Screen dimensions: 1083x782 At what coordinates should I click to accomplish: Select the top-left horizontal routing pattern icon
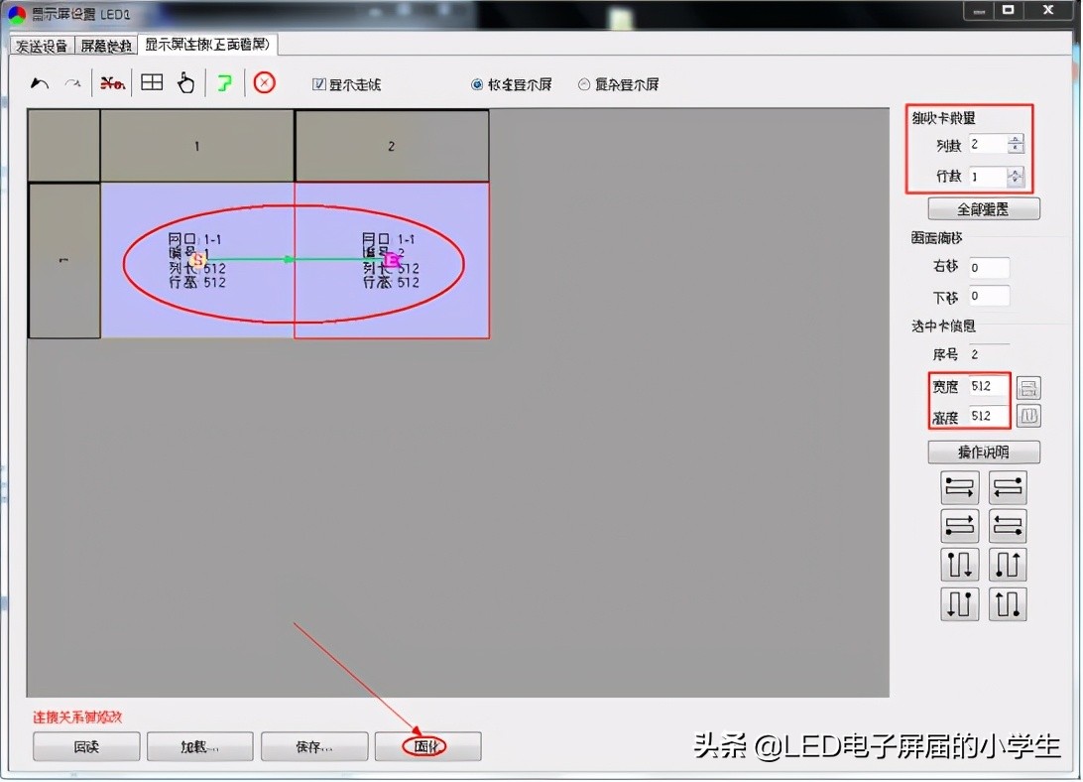tap(959, 486)
